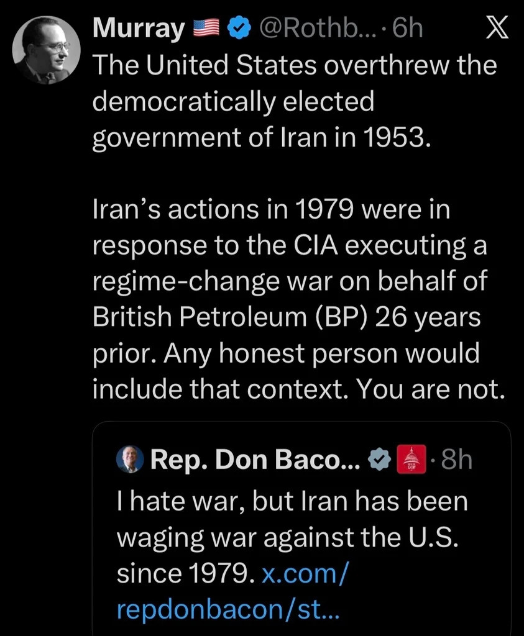Click the 'democratically elected' text line

(x=233, y=101)
